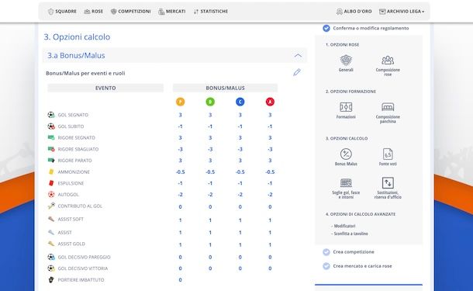The width and height of the screenshot is (473, 291).
Task: Click the Rigore Parato icon
Action: click(x=51, y=161)
